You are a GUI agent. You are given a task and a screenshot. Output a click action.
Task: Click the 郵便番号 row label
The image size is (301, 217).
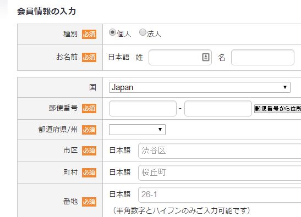(x=63, y=108)
